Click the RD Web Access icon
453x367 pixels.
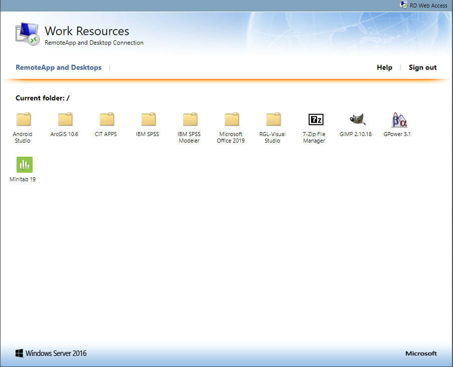[x=404, y=5]
